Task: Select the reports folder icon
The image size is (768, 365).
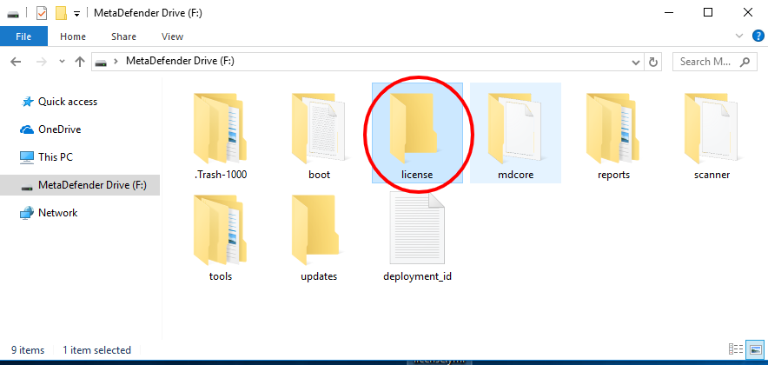Action: 613,128
